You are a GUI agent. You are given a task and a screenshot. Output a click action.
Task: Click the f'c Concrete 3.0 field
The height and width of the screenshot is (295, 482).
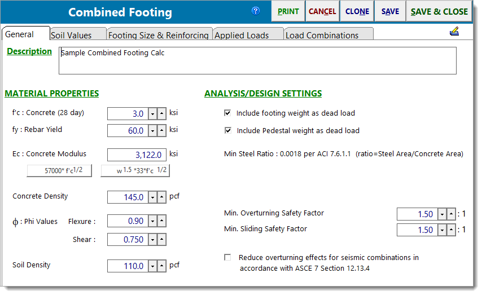128,114
